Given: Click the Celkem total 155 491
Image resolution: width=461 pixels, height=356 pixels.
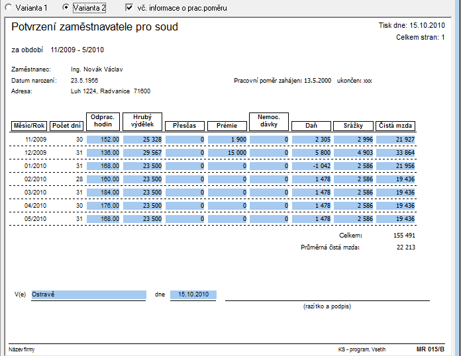Looking at the screenshot, I should (404, 236).
